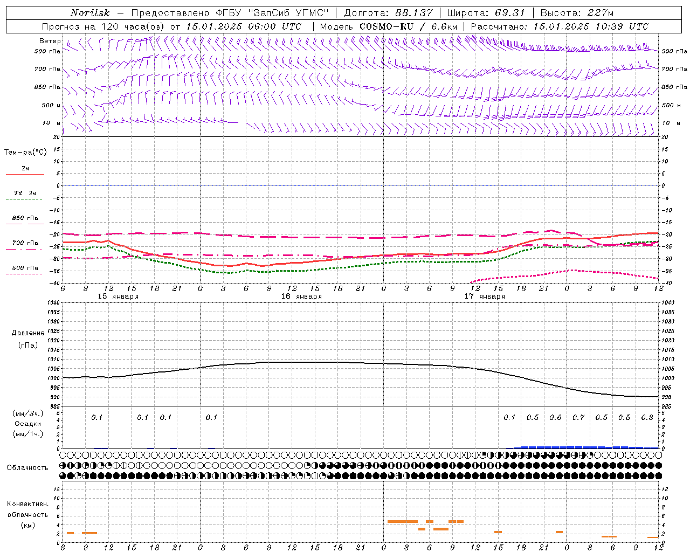This screenshot has height=552, width=690.
Task: Click the "16 января" date label
Action: coord(301,296)
